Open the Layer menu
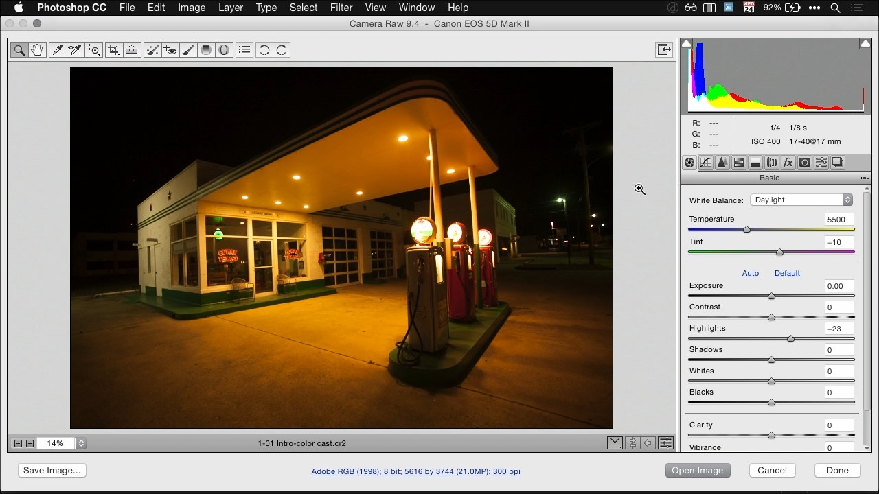Image resolution: width=879 pixels, height=494 pixels. 231,8
